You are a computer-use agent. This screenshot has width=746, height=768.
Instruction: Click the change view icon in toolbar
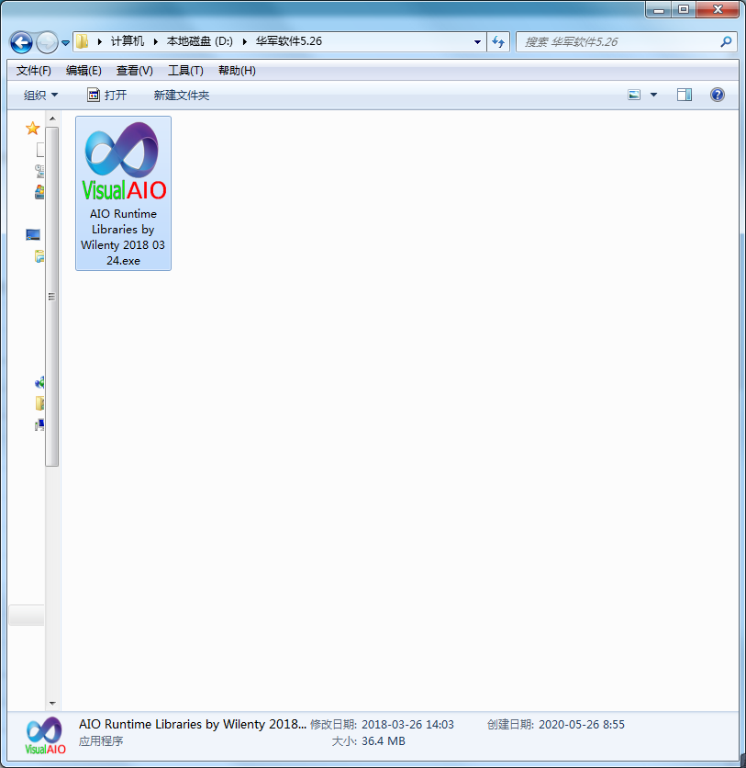click(634, 95)
